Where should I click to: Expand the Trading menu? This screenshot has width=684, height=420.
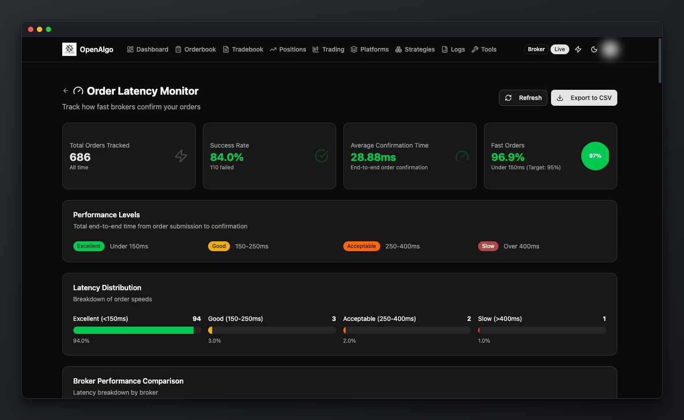point(328,49)
